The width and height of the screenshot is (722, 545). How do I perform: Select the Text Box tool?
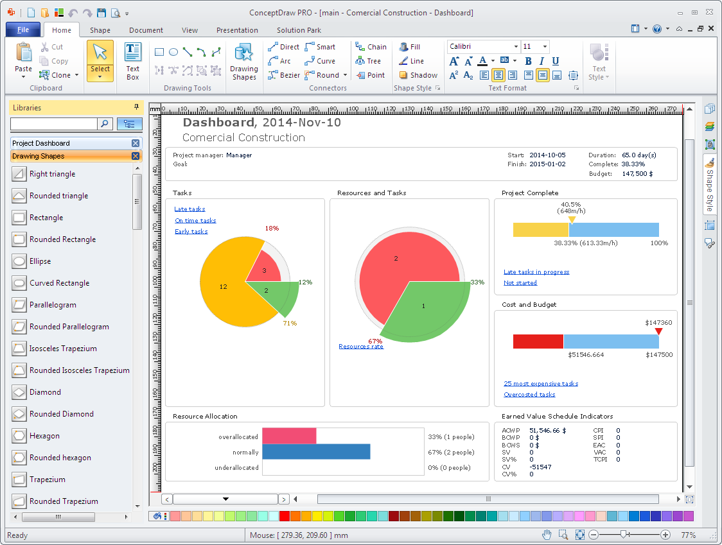tap(132, 61)
